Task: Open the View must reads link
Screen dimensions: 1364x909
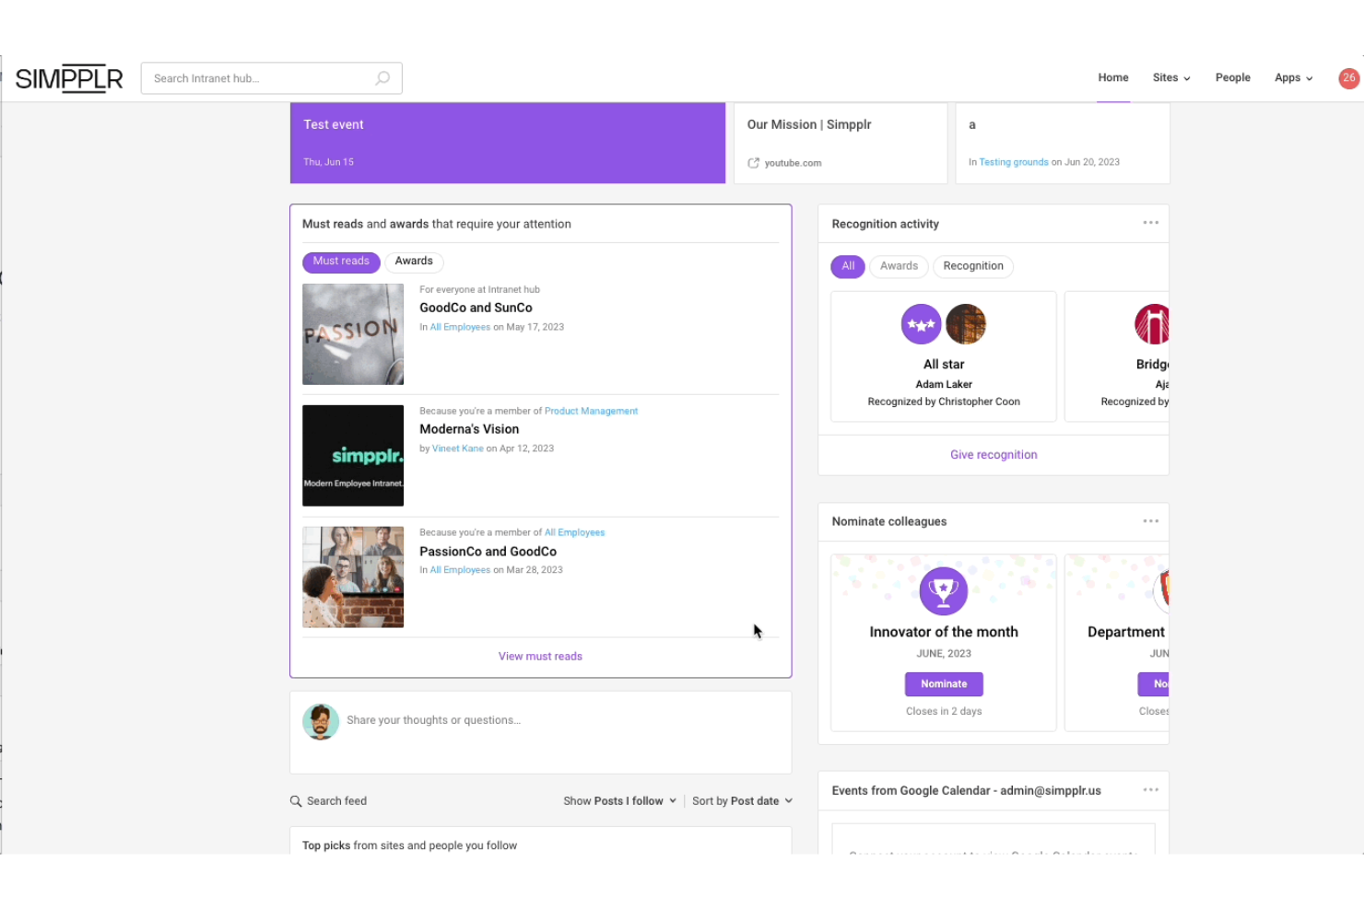Action: tap(540, 656)
